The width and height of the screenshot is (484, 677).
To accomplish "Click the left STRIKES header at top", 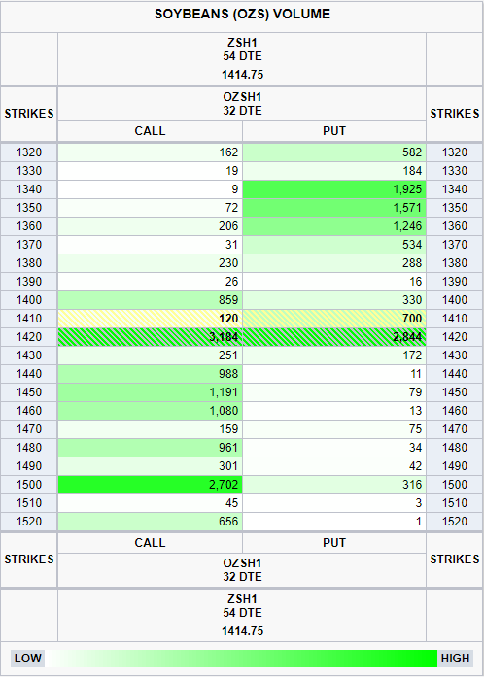I will click(x=29, y=114).
